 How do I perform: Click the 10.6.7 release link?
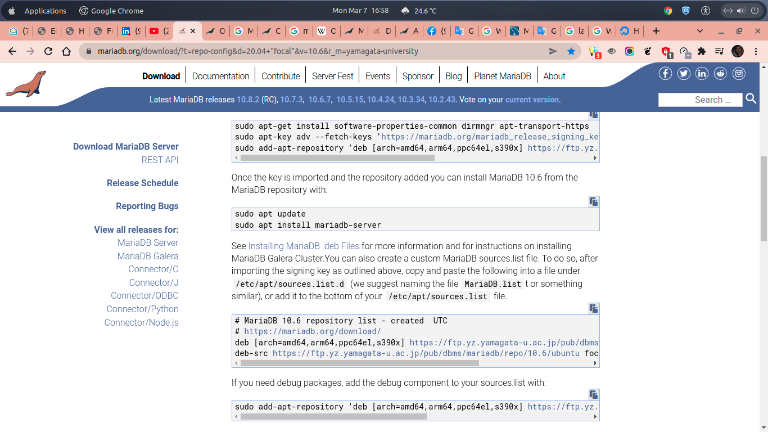(x=319, y=100)
